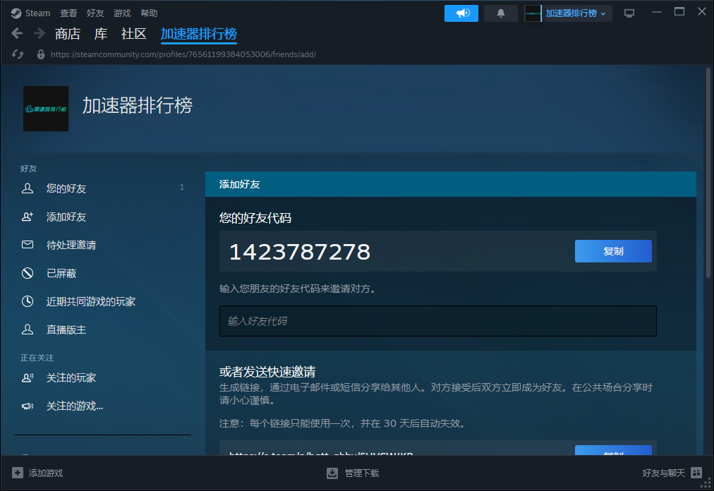Click the friends chat icon
The height and width of the screenshot is (491, 714).
click(x=696, y=473)
